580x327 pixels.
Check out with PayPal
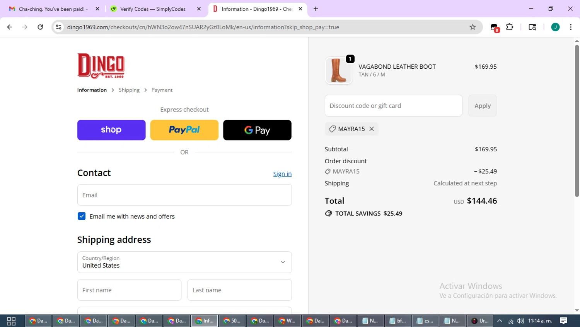point(184,130)
